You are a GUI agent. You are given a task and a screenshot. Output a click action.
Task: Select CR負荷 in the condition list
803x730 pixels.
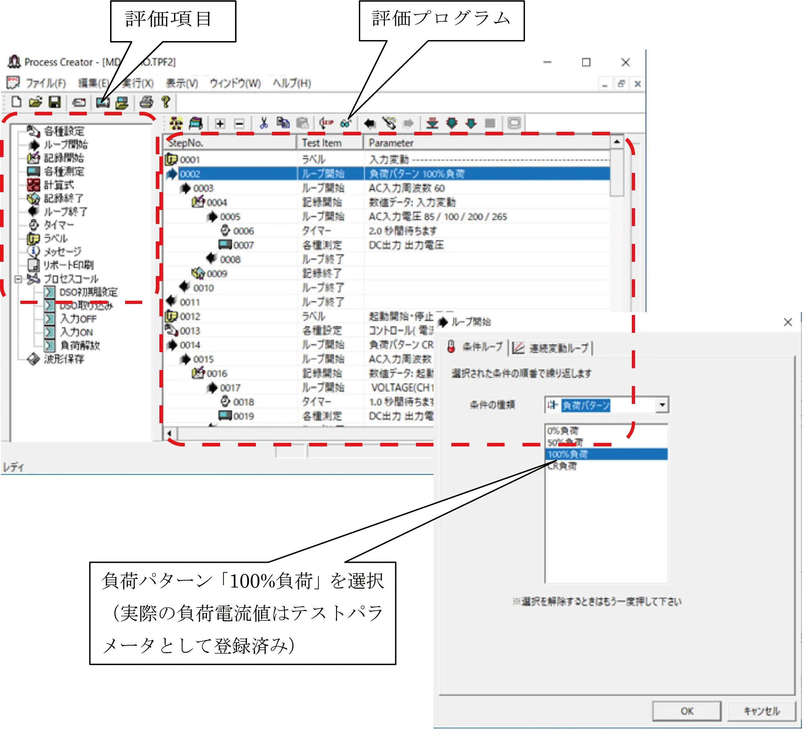[562, 466]
